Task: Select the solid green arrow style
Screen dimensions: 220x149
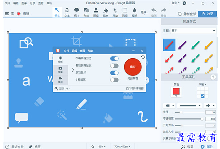Action: click(x=196, y=45)
